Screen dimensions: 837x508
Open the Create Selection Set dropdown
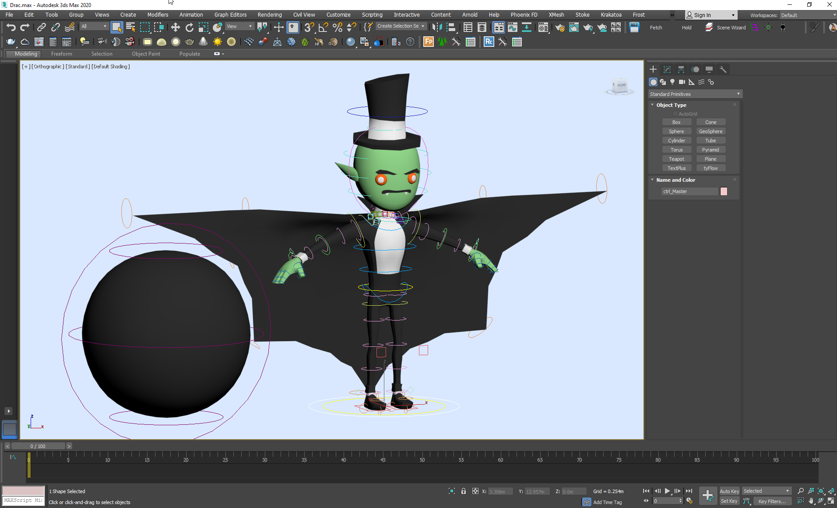[401, 26]
